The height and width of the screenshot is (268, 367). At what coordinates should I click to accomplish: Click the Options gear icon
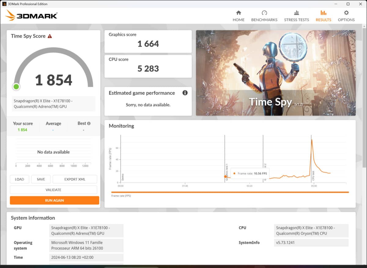pos(346,13)
